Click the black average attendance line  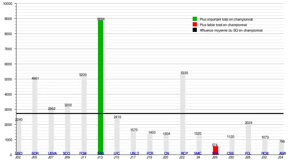click(x=148, y=114)
